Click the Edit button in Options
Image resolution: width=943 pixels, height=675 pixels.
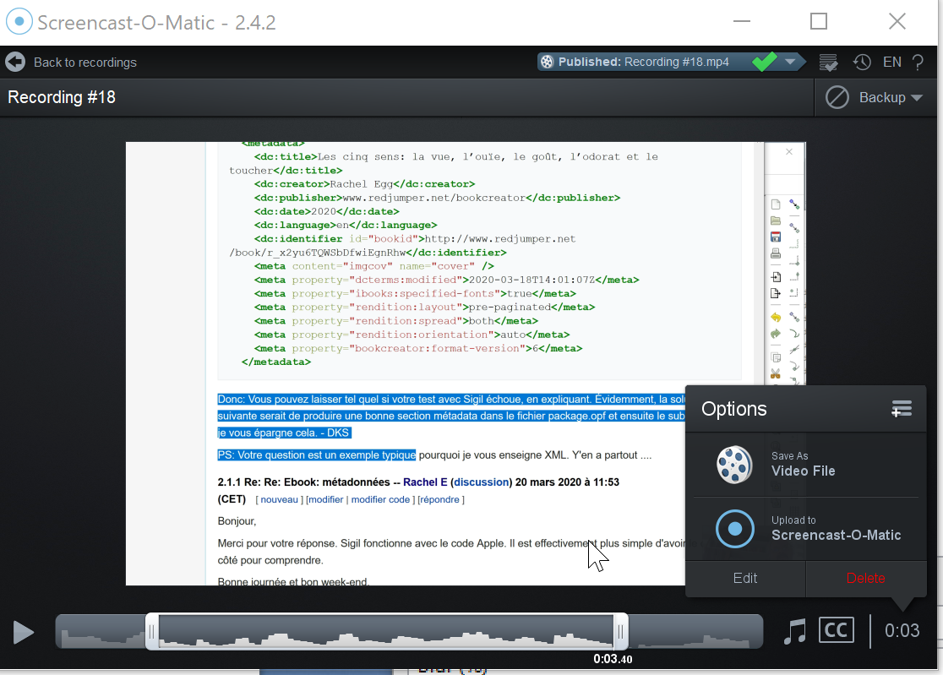[745, 578]
